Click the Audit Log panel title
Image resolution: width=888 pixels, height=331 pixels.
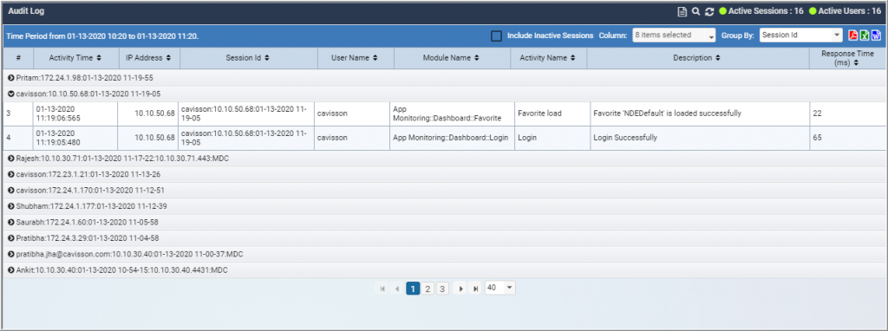pos(26,11)
